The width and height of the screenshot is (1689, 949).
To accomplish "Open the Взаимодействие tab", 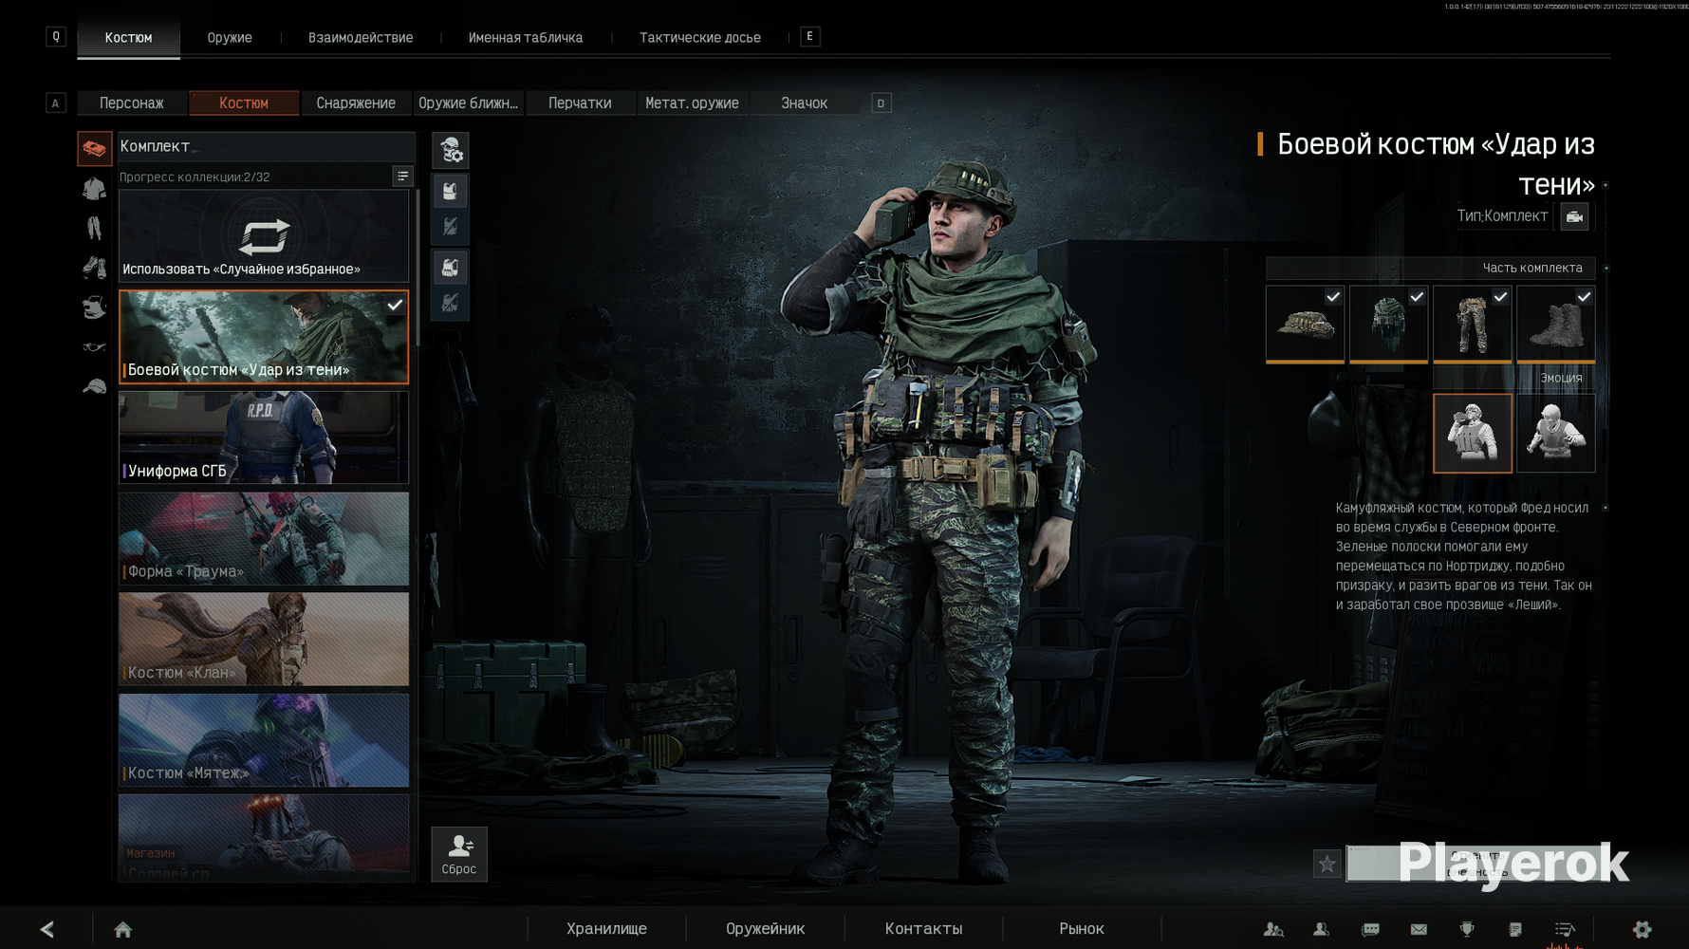I will 361,38.
